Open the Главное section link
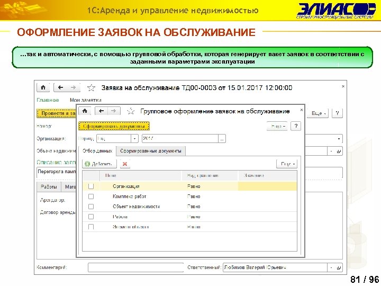Screen dimensions: 381x286 tap(48, 100)
